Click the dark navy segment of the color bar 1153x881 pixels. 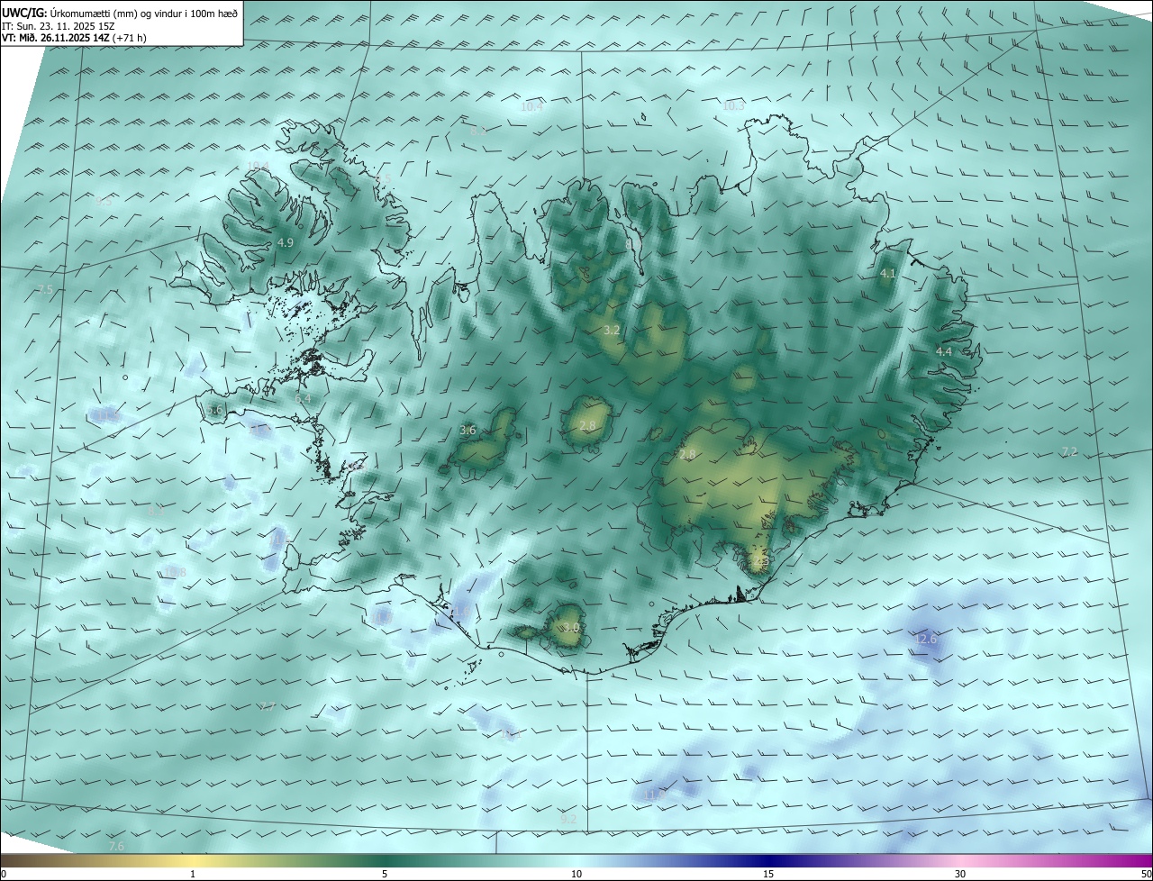(x=768, y=860)
